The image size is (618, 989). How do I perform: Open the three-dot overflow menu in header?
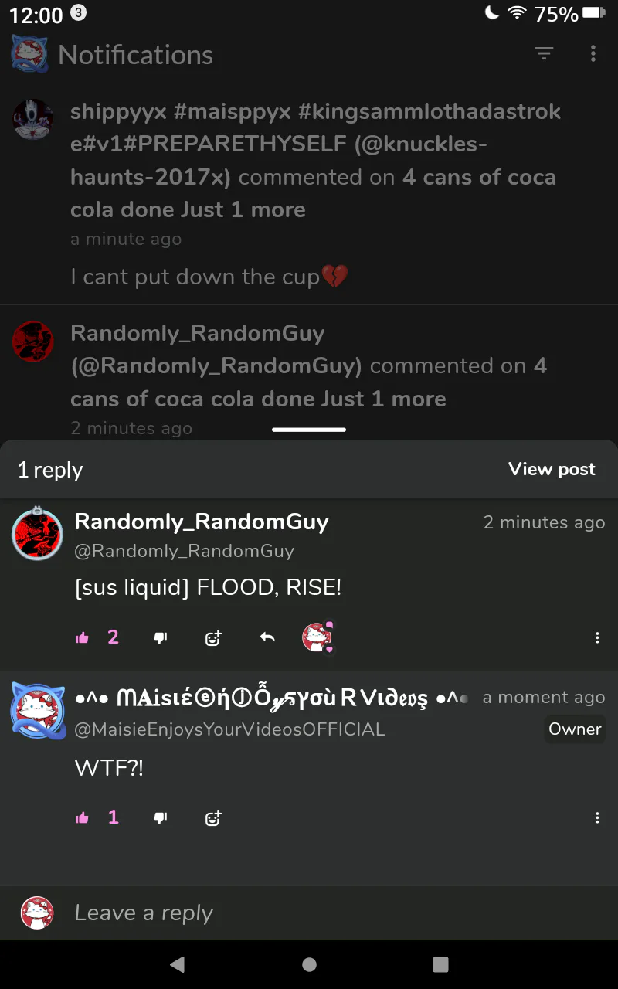(593, 53)
